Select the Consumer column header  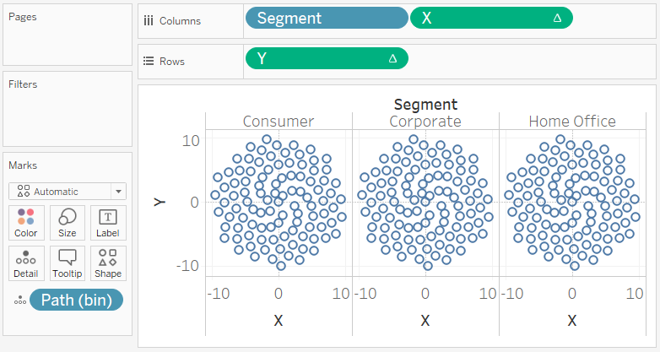coord(279,122)
